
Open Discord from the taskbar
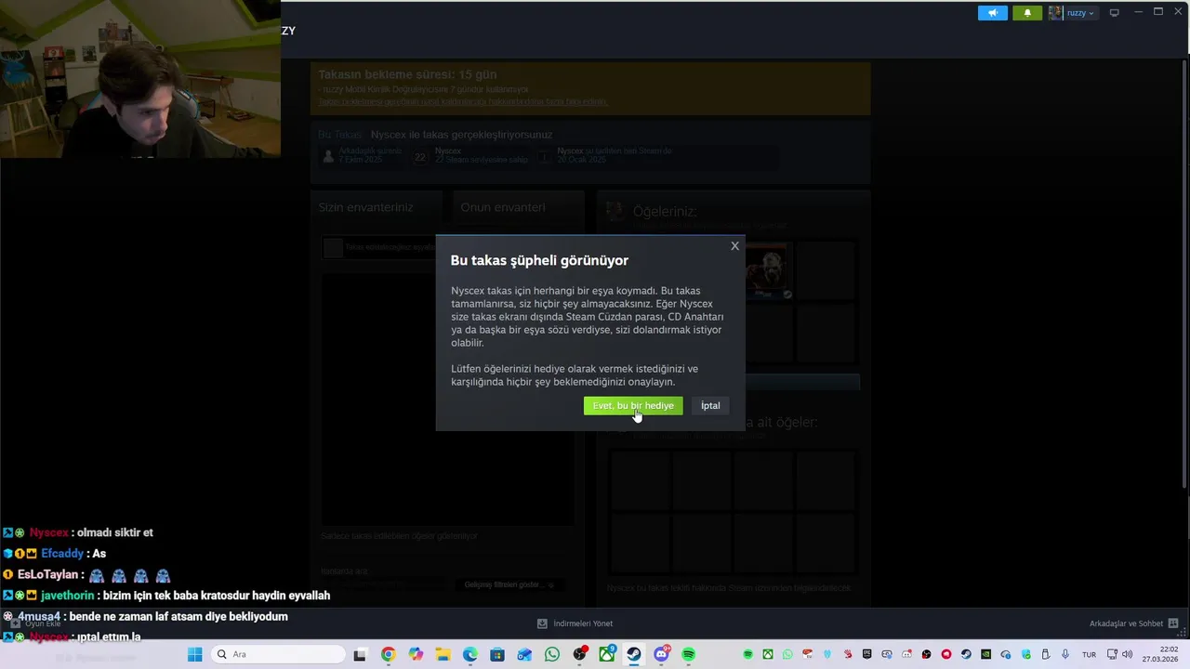coord(662,654)
